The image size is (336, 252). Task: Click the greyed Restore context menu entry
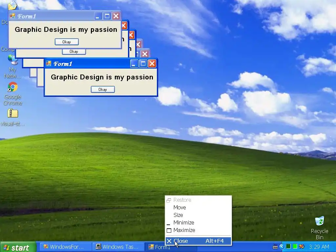tap(198, 200)
